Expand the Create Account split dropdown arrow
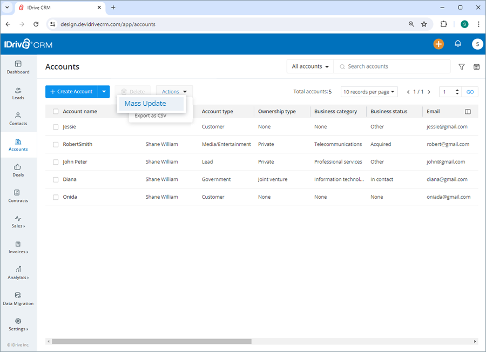Screen dimensions: 486x352 click(x=103, y=91)
